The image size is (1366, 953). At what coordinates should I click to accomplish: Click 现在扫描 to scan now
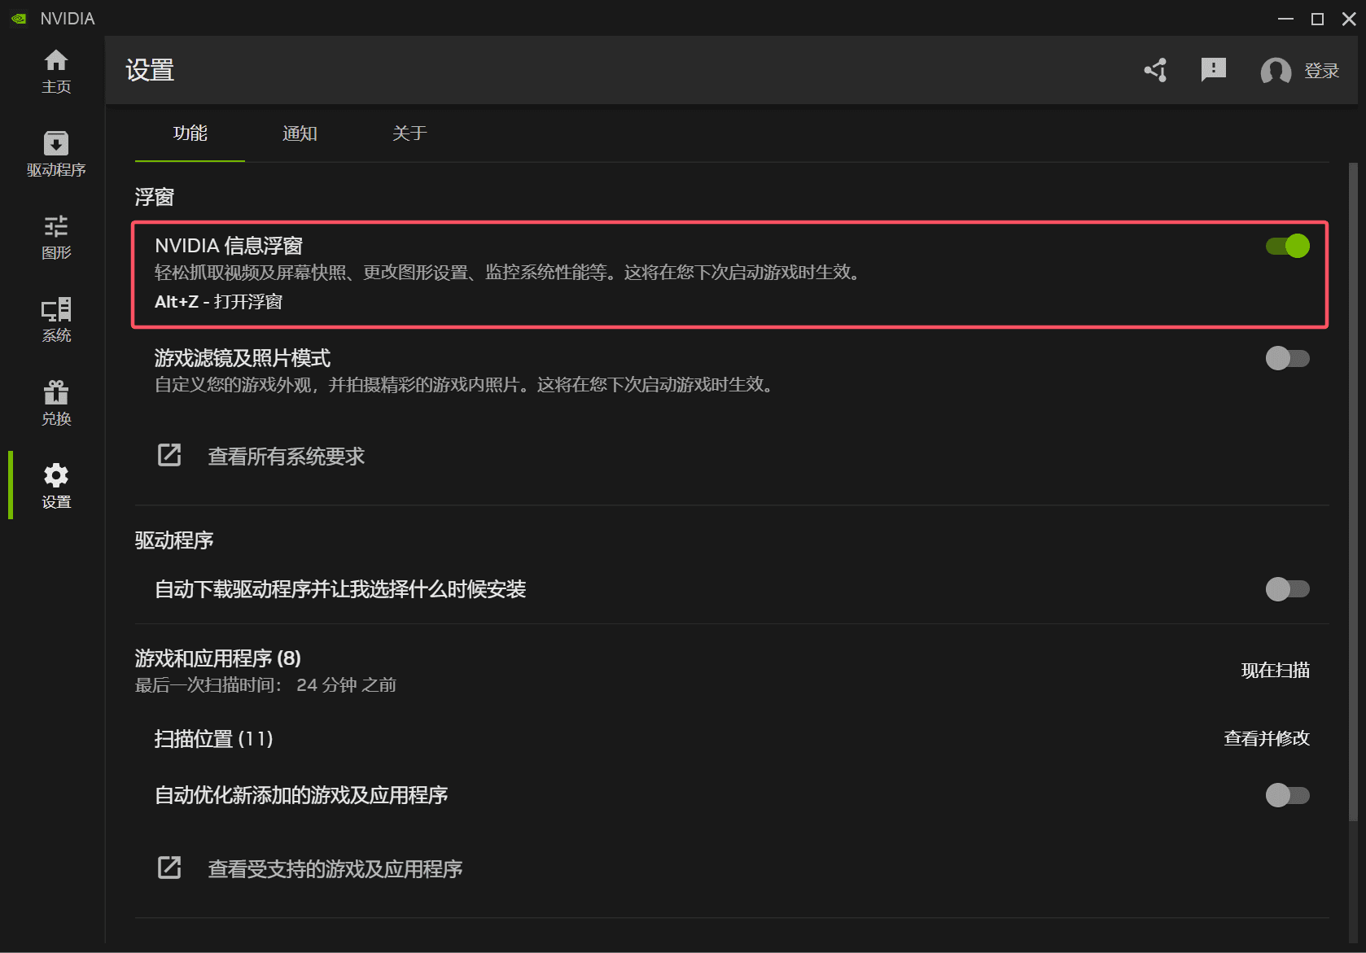[x=1276, y=671]
